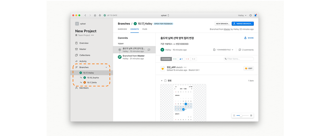Click the small grid icon left of the size slider
330x136 pixels.
click(234, 115)
